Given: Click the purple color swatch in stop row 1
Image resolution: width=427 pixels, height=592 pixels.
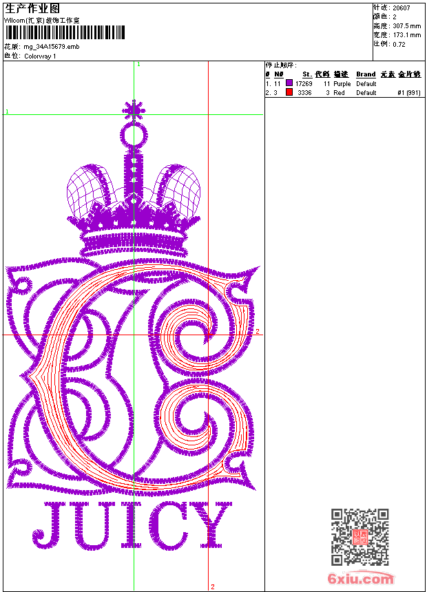Looking at the screenshot, I should pyautogui.click(x=289, y=83).
